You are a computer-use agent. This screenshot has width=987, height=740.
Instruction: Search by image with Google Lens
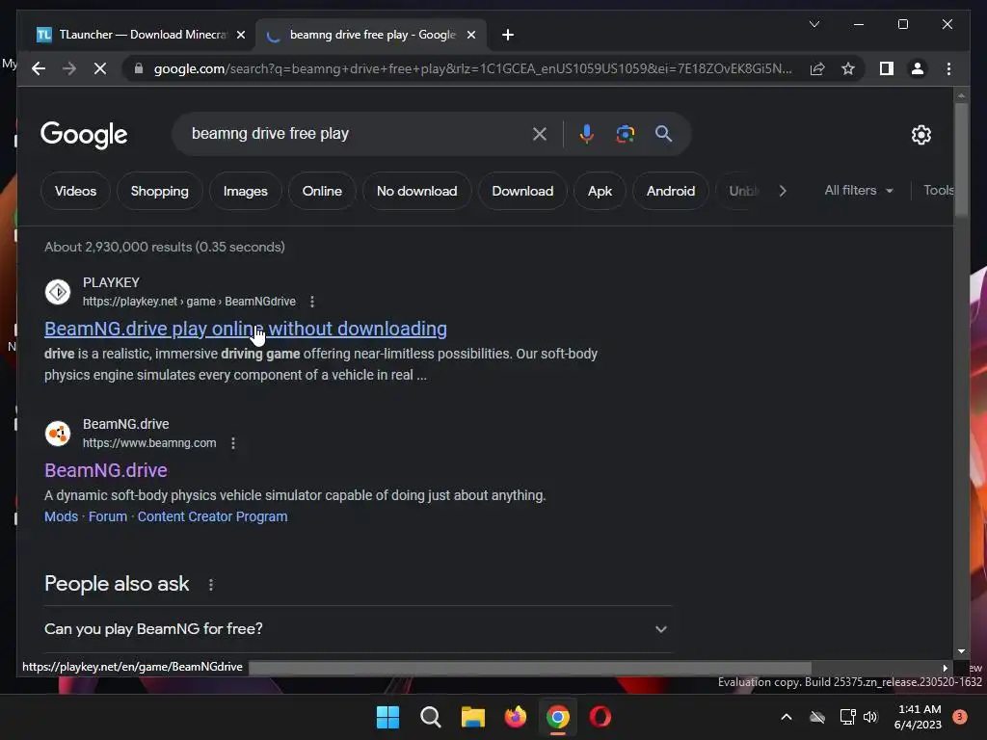[625, 134]
